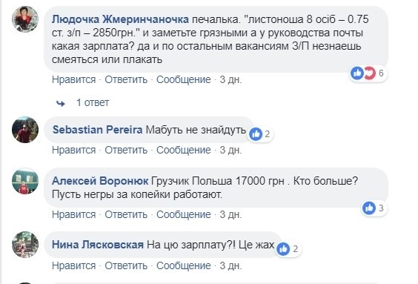Open Sebastian Pereira's profile picture

(25, 130)
